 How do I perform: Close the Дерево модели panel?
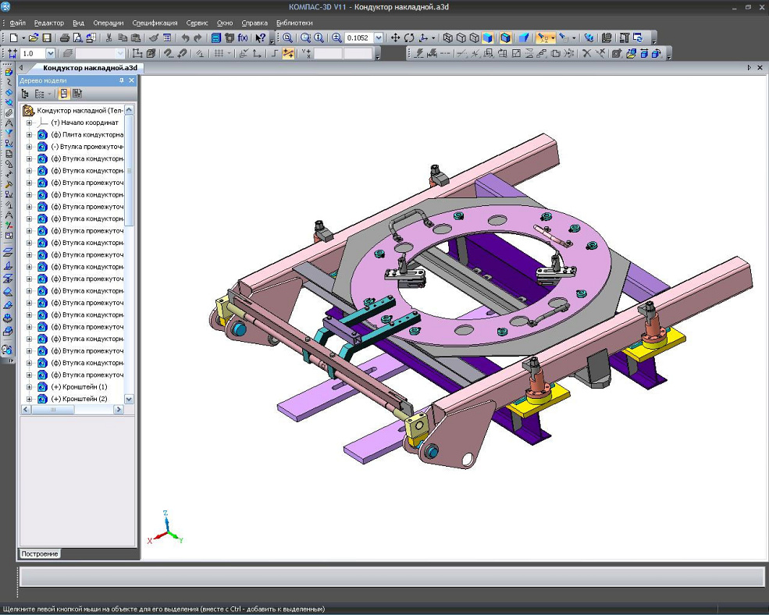click(132, 80)
